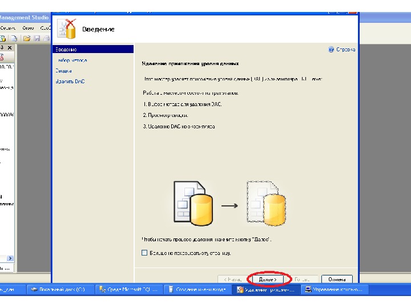Click the Object Explorer scroll right arrow
Image resolution: width=411 pixels, height=308 pixels.
pos(10,258)
